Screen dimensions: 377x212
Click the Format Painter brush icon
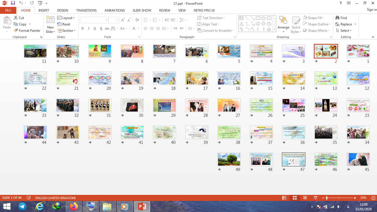16,31
